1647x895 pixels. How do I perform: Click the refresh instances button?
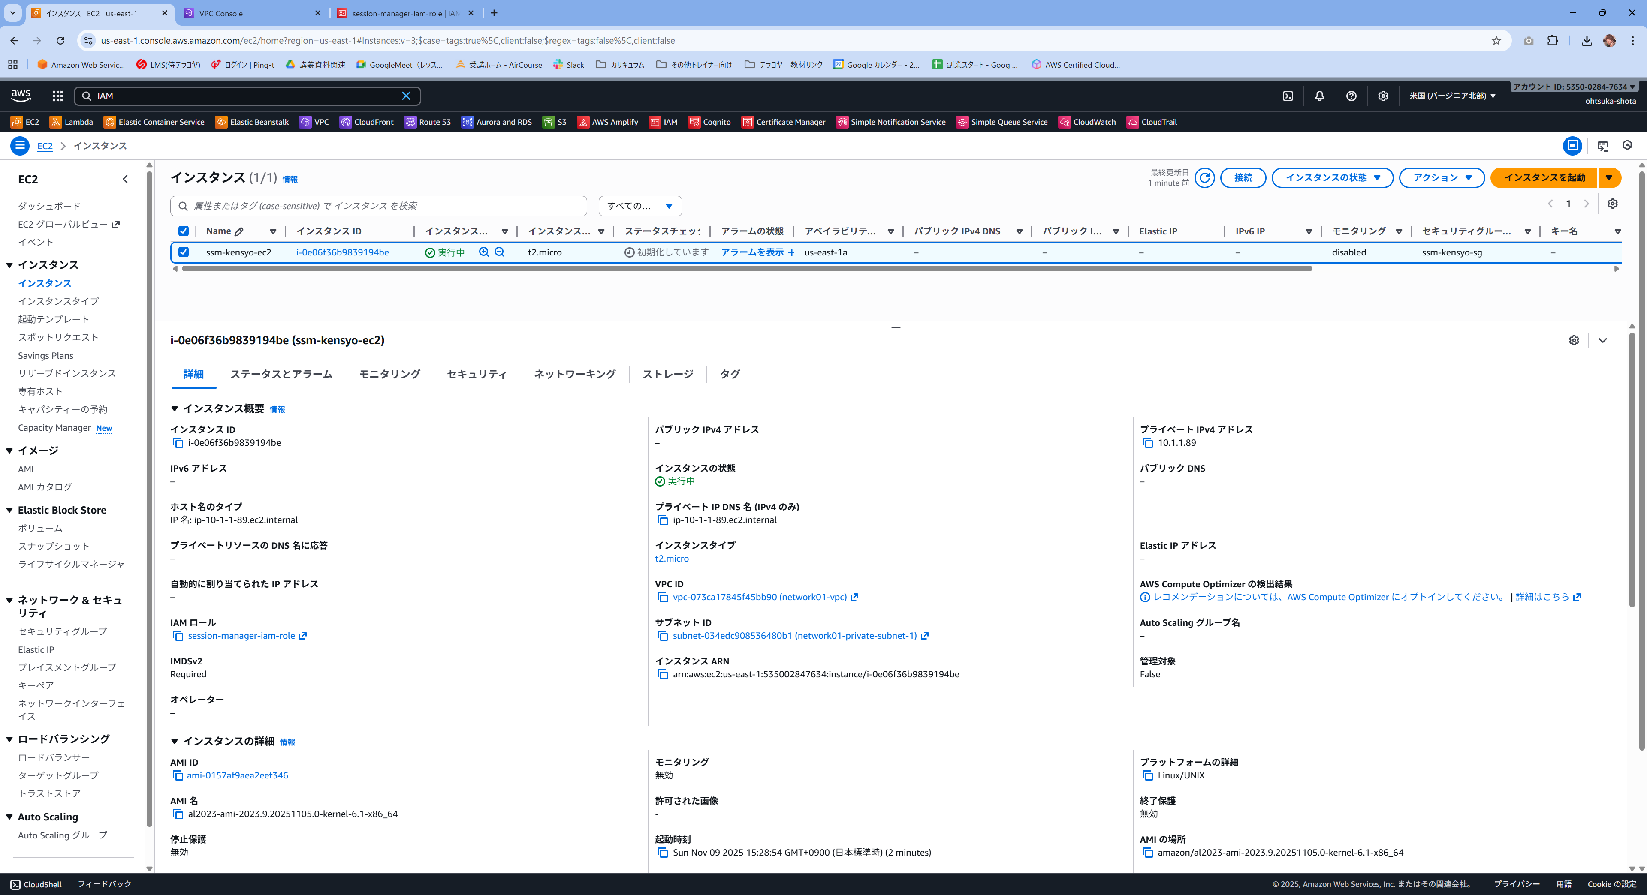pyautogui.click(x=1204, y=177)
